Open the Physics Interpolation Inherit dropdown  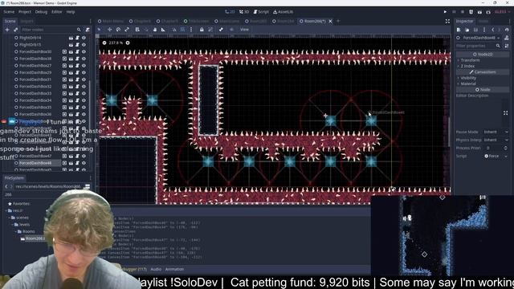496,140
